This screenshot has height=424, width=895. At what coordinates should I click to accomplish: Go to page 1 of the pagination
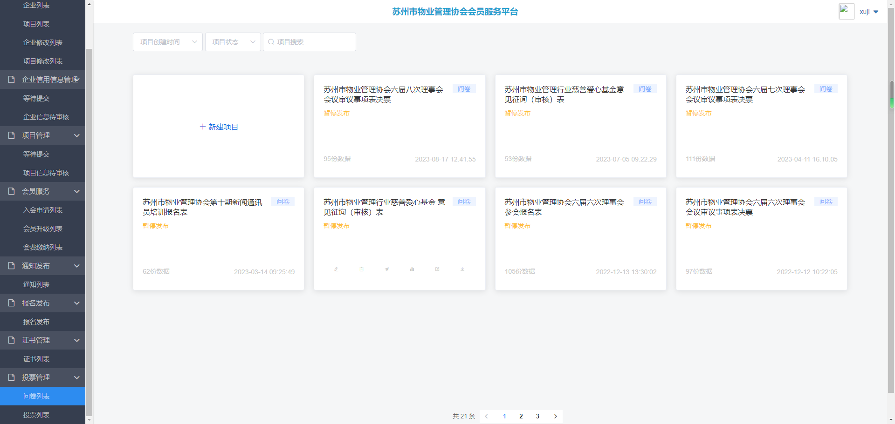coord(504,416)
